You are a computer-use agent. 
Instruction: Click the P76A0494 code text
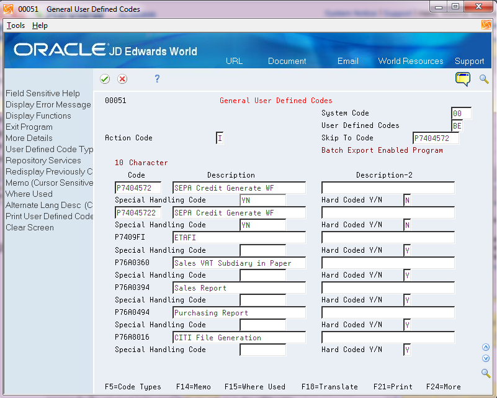coord(132,312)
